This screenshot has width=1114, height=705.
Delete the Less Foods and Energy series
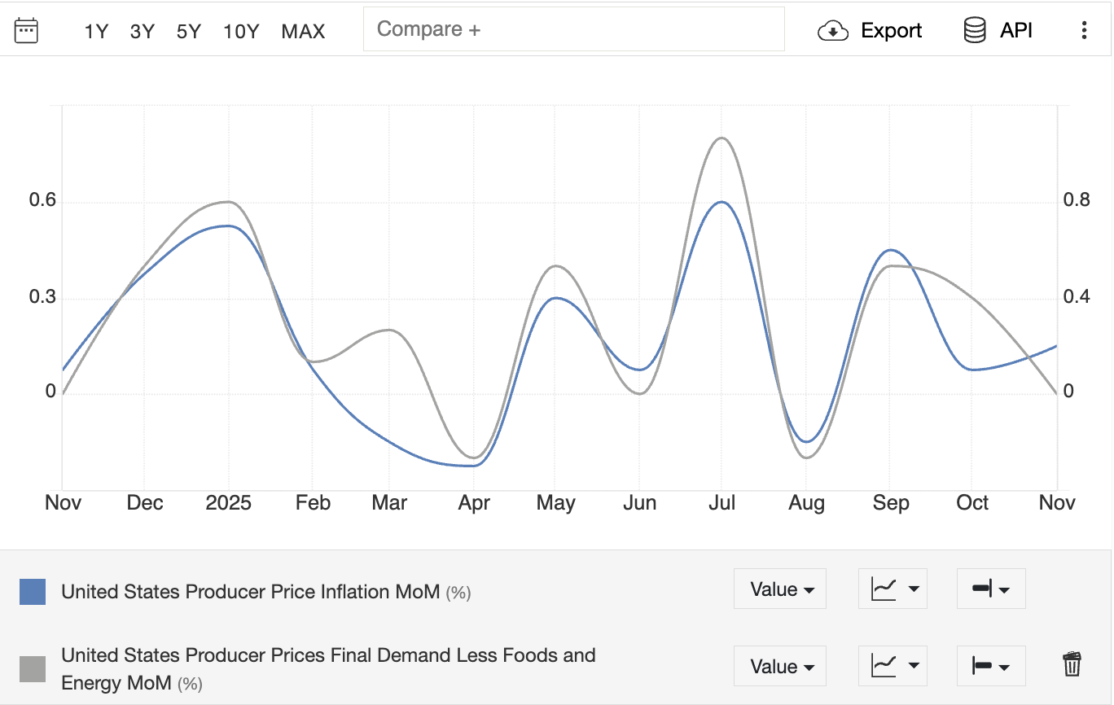coord(1072,664)
